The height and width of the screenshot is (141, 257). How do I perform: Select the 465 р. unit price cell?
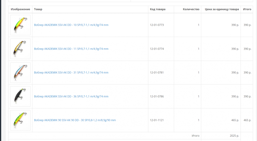[235, 120]
